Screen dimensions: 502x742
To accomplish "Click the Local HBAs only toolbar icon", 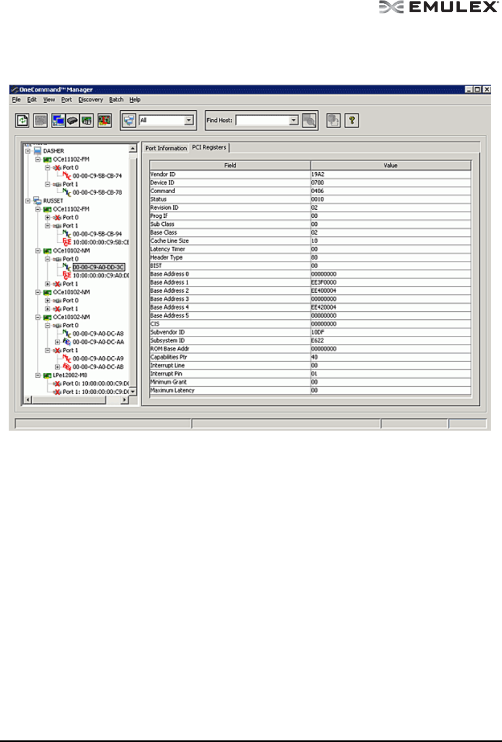I will (104, 120).
